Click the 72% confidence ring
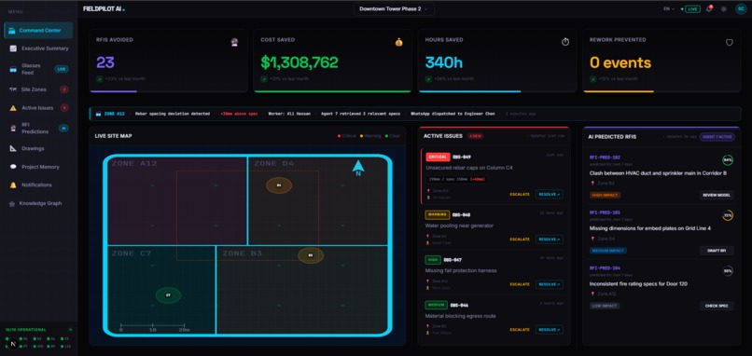This screenshot has height=356, width=752. click(728, 215)
